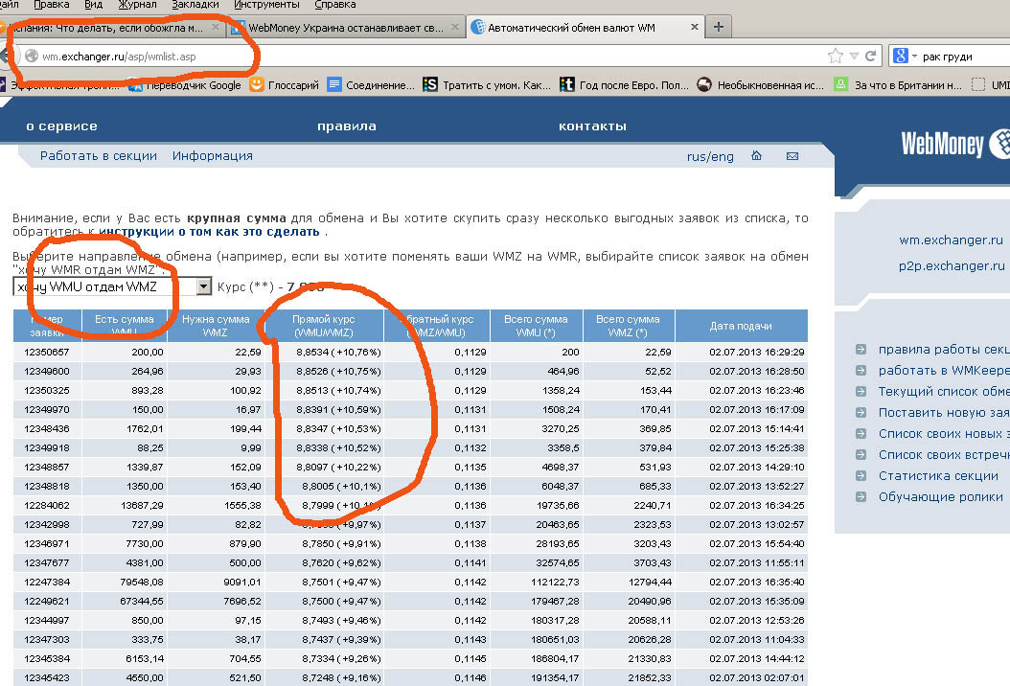The width and height of the screenshot is (1010, 686).
Task: Open the правила navigation link
Action: coord(346,126)
